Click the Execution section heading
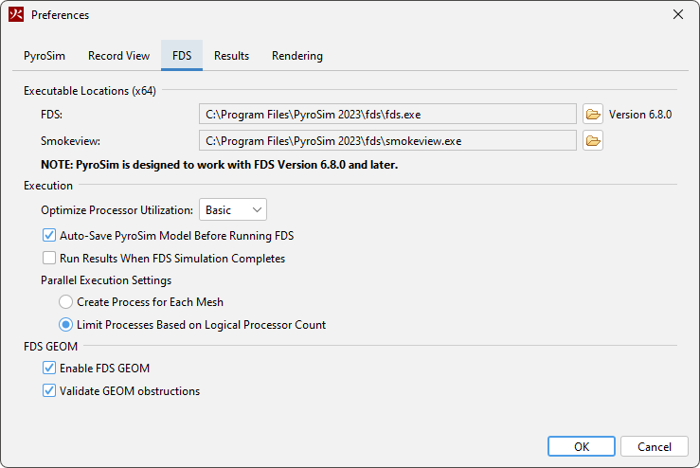 pyautogui.click(x=48, y=186)
